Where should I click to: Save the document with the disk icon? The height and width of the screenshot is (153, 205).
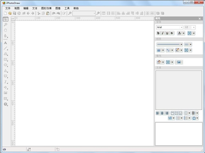[x=14, y=13]
